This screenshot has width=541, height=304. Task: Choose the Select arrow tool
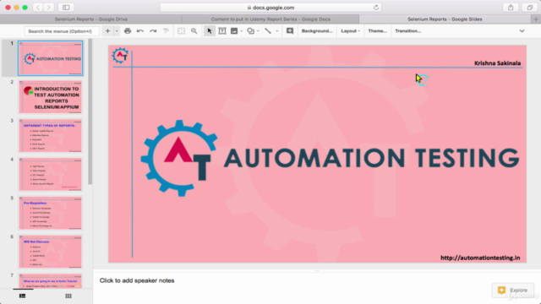[210, 31]
